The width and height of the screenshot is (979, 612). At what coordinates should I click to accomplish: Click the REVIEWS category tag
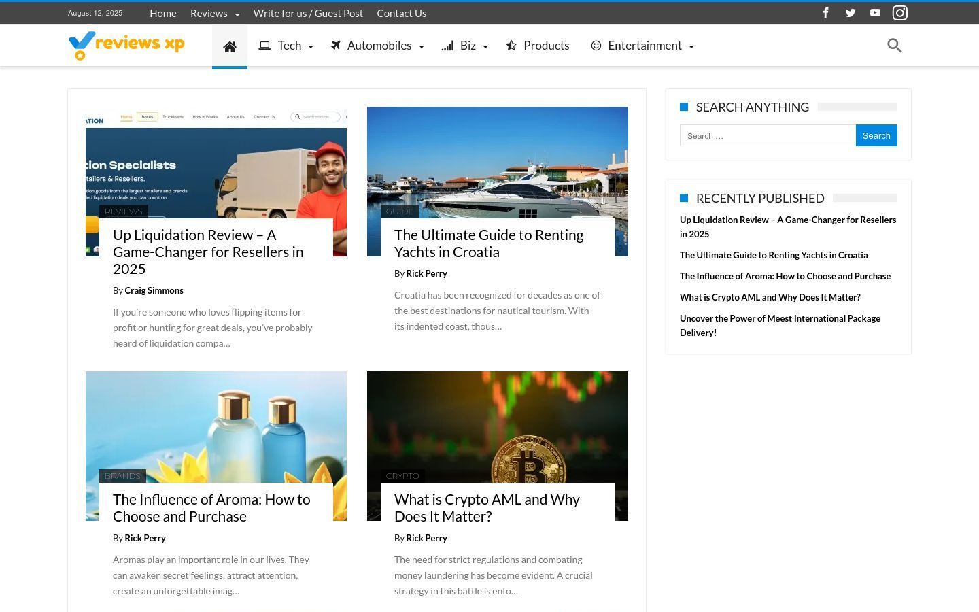point(123,211)
